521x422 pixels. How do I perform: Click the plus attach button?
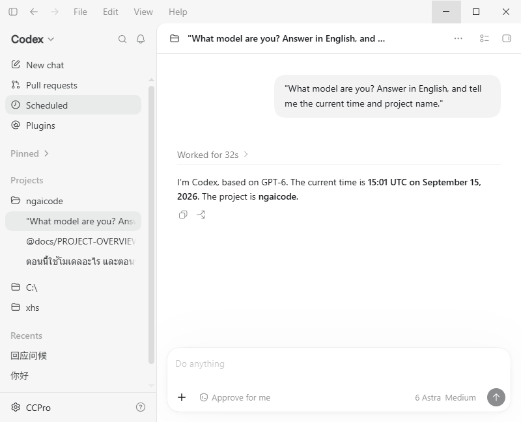tap(182, 397)
